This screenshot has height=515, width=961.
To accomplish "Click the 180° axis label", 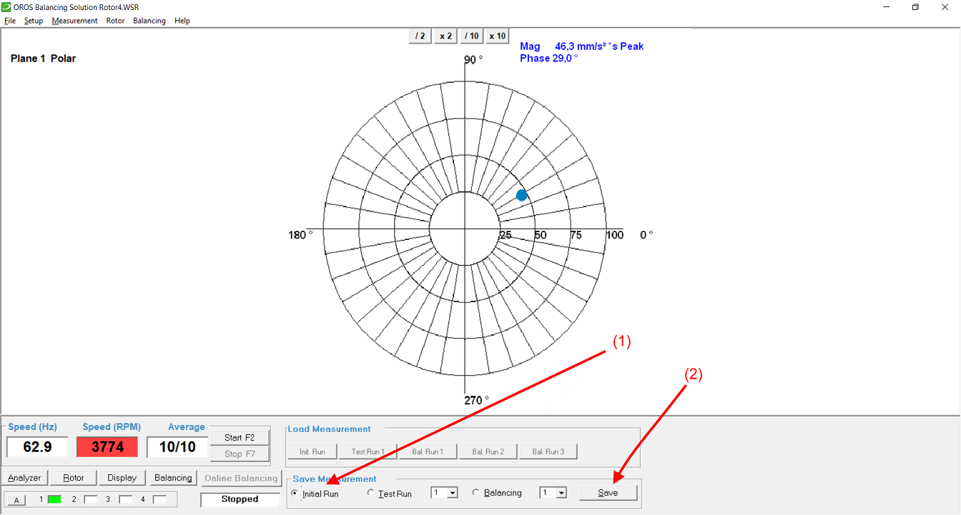I will click(300, 234).
